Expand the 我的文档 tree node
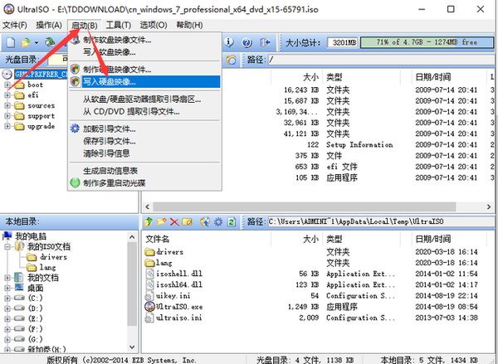 [7, 278]
